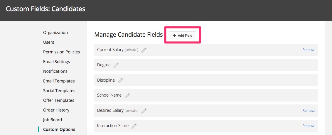The width and height of the screenshot is (332, 135).
Task: Click the pencil icon next to Interaction Score
Action: (134, 126)
